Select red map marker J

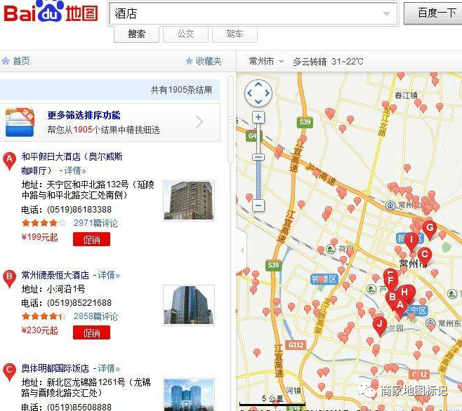pos(379,325)
